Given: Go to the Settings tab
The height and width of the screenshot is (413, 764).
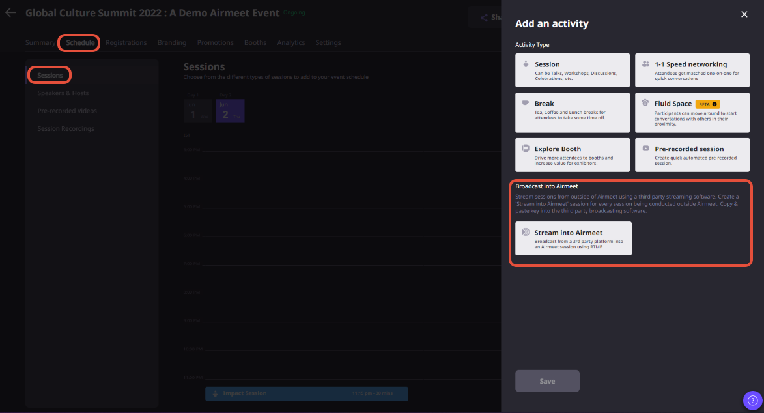Looking at the screenshot, I should pyautogui.click(x=328, y=42).
